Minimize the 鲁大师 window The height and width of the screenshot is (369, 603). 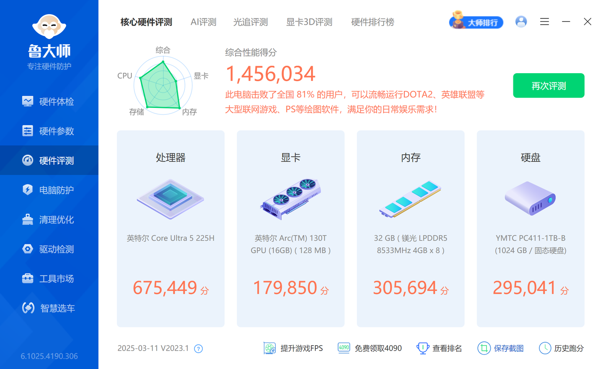pos(566,22)
